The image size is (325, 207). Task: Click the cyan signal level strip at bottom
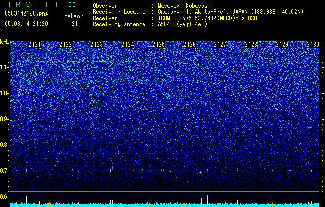165,205
